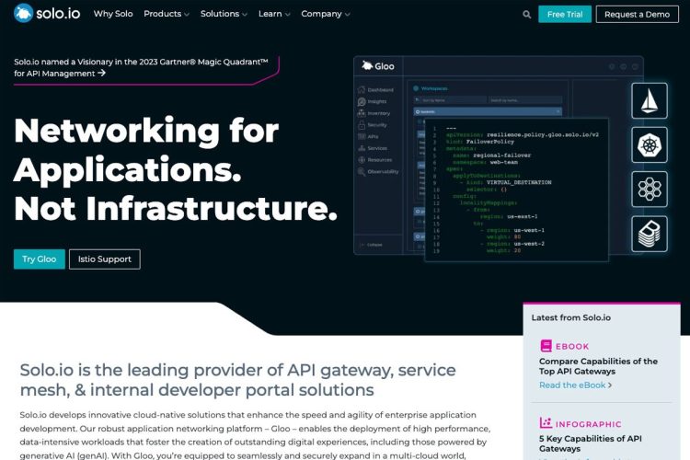Click the Gloo logo in dashboard preview
The height and width of the screenshot is (460, 690).
coord(378,66)
